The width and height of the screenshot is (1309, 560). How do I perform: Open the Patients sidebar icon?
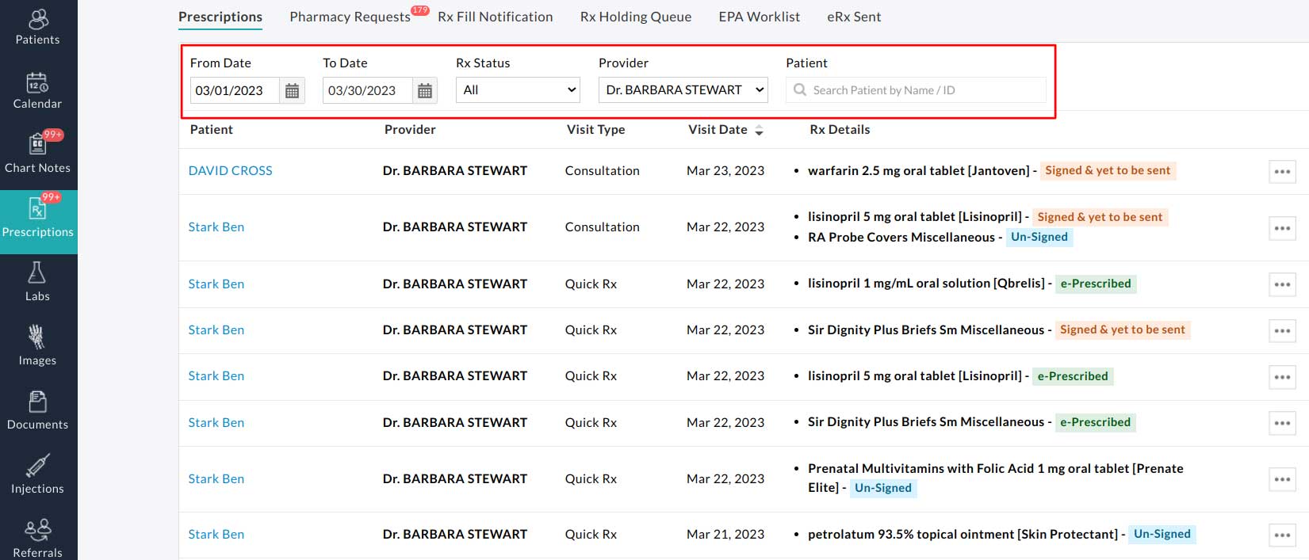[38, 19]
